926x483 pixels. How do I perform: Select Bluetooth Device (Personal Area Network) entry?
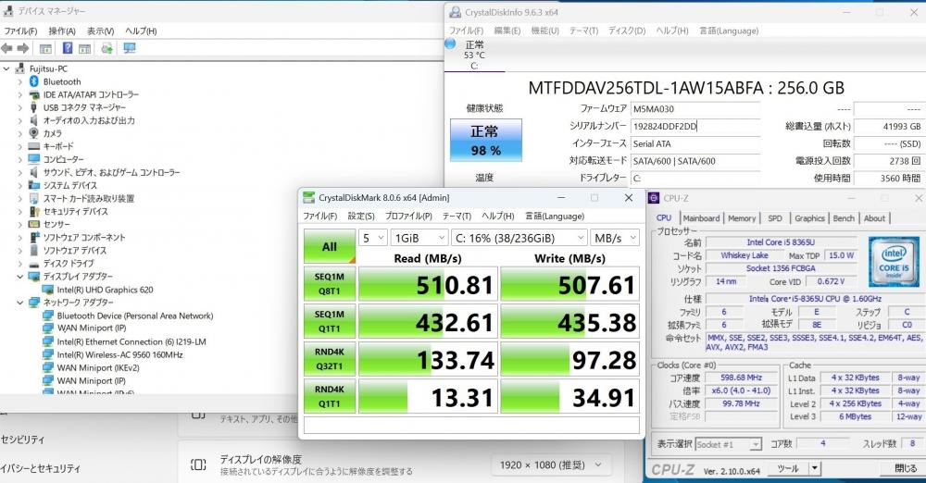point(134,316)
